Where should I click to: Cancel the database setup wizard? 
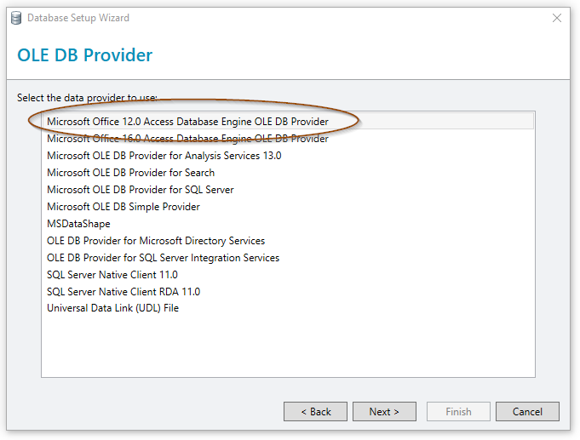(x=527, y=412)
